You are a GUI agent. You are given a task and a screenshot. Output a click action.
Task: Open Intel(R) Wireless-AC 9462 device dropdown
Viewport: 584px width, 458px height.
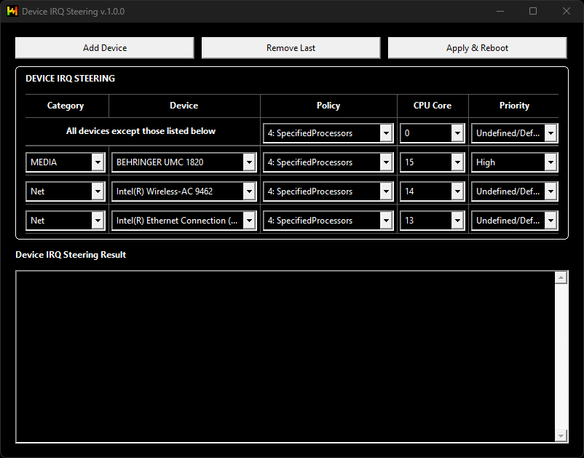point(184,192)
